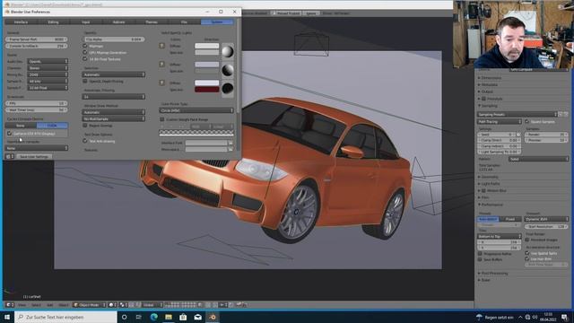574x323 pixels.
Task: Open the Interface tab in User Preferences
Action: pyautogui.click(x=21, y=22)
